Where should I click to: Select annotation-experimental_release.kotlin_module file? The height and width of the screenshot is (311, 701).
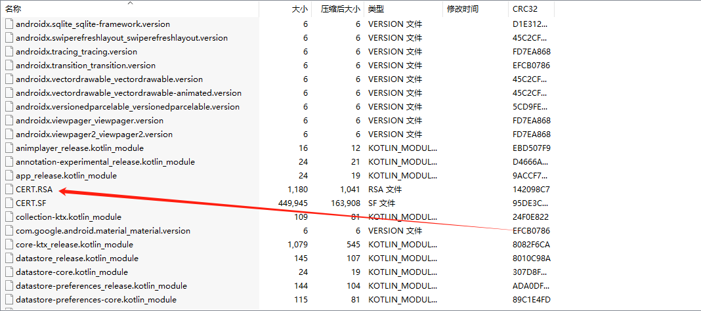pos(105,162)
